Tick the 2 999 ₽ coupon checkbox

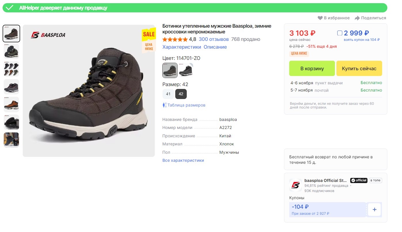(x=340, y=33)
